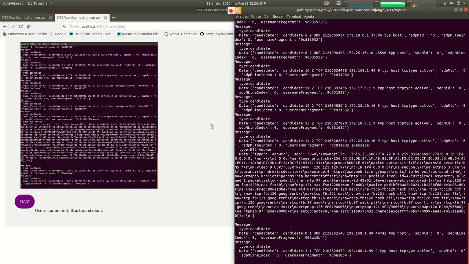The width and height of the screenshot is (469, 264).
Task: Open tracking protection shield in address bar
Action: 65,26
